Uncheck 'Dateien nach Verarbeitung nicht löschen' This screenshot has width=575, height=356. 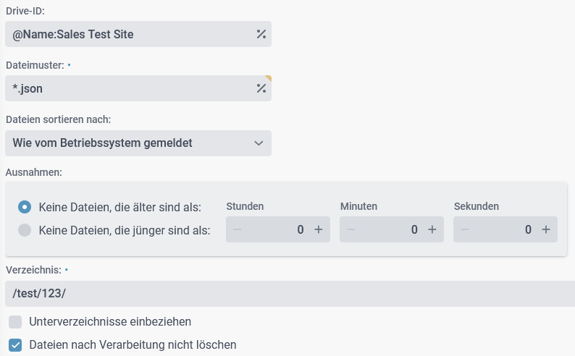(15, 344)
